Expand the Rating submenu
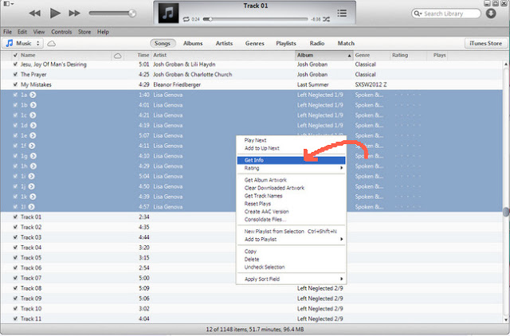The width and height of the screenshot is (510, 336). pyautogui.click(x=291, y=168)
